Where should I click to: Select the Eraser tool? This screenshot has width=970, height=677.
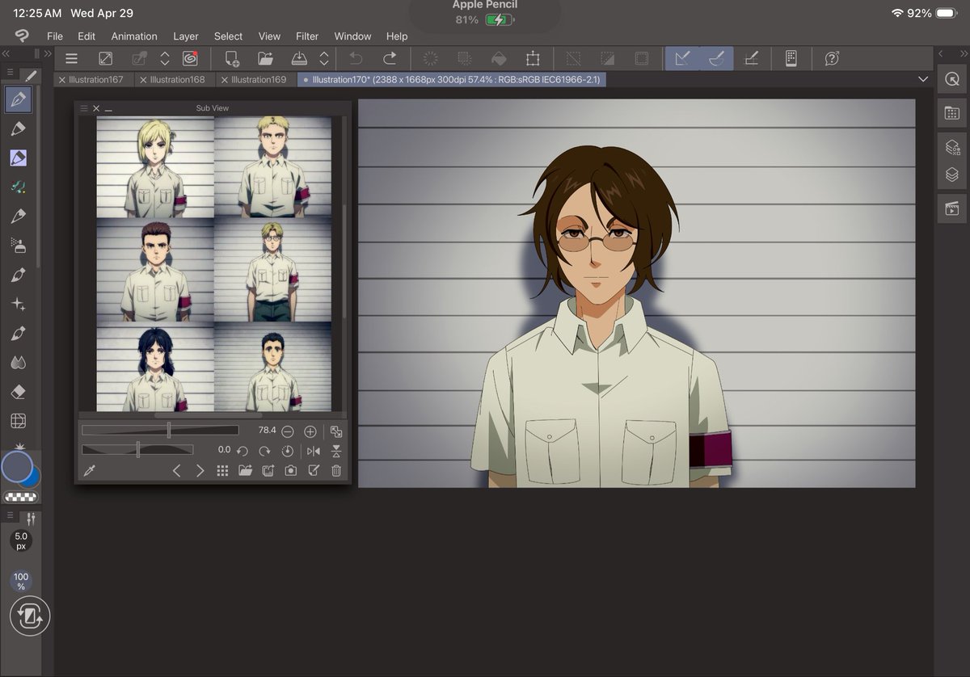(x=19, y=392)
